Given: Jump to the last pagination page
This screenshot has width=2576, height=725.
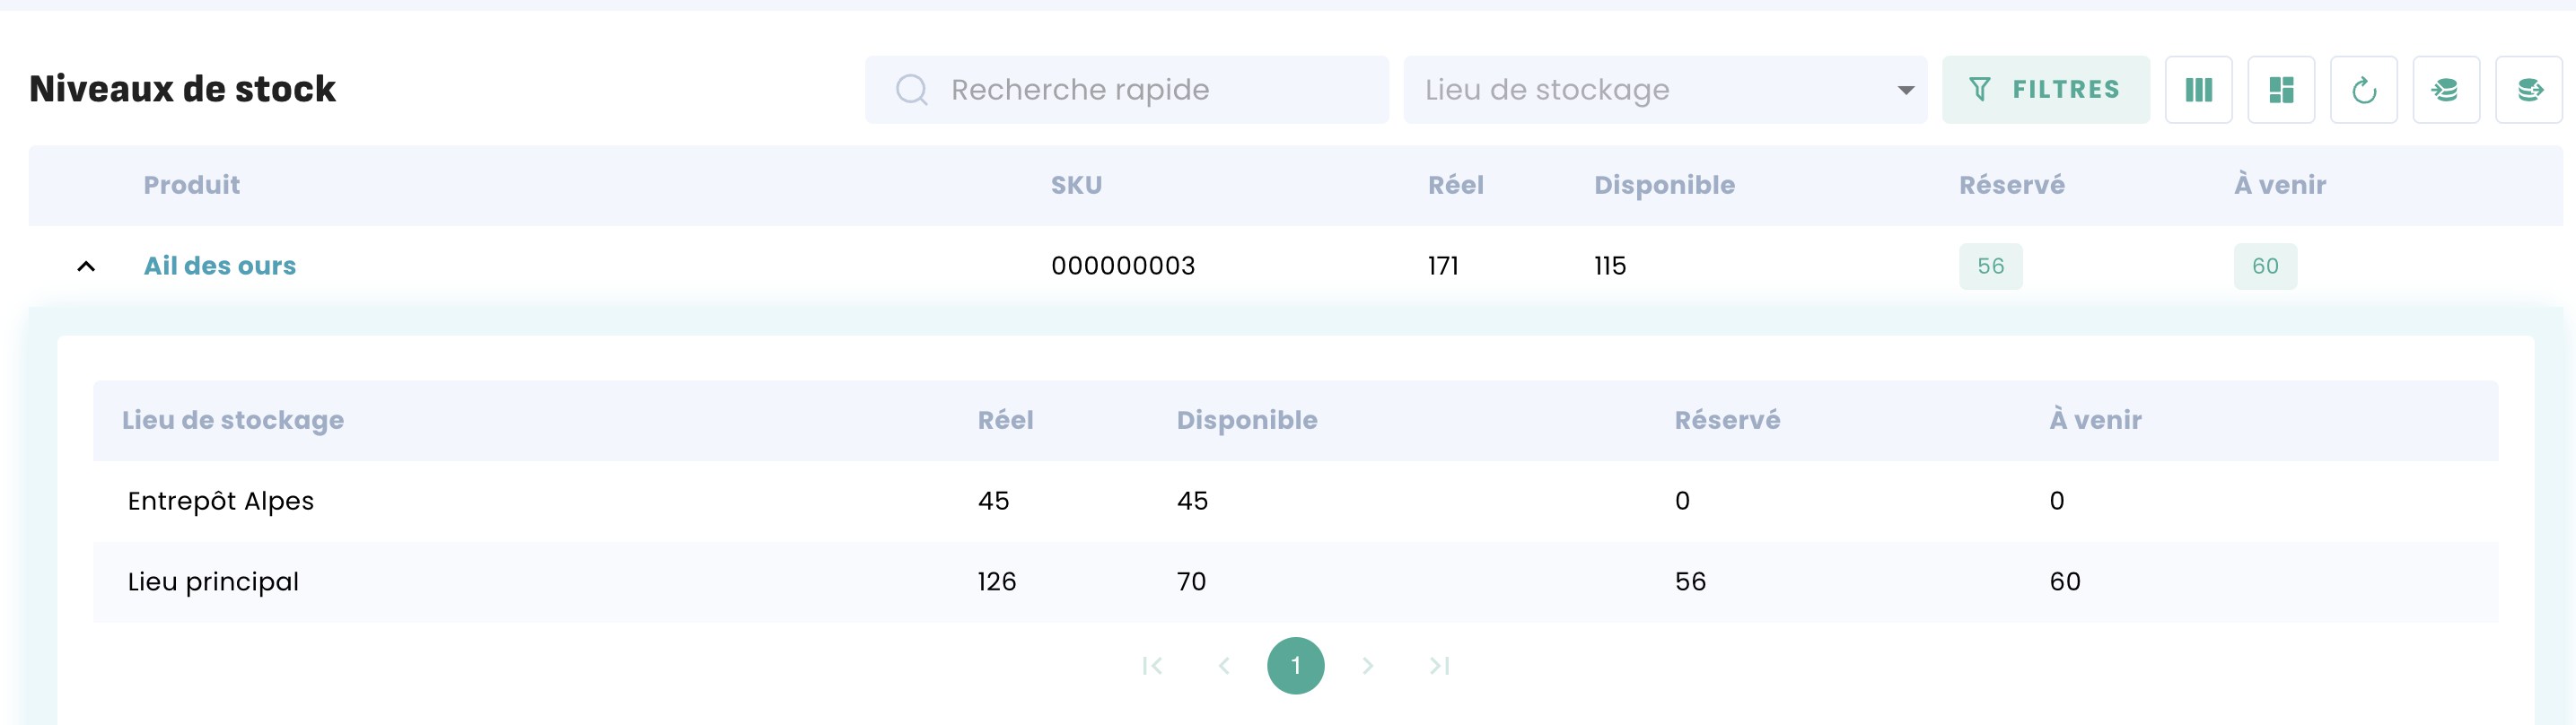Looking at the screenshot, I should (x=1440, y=666).
